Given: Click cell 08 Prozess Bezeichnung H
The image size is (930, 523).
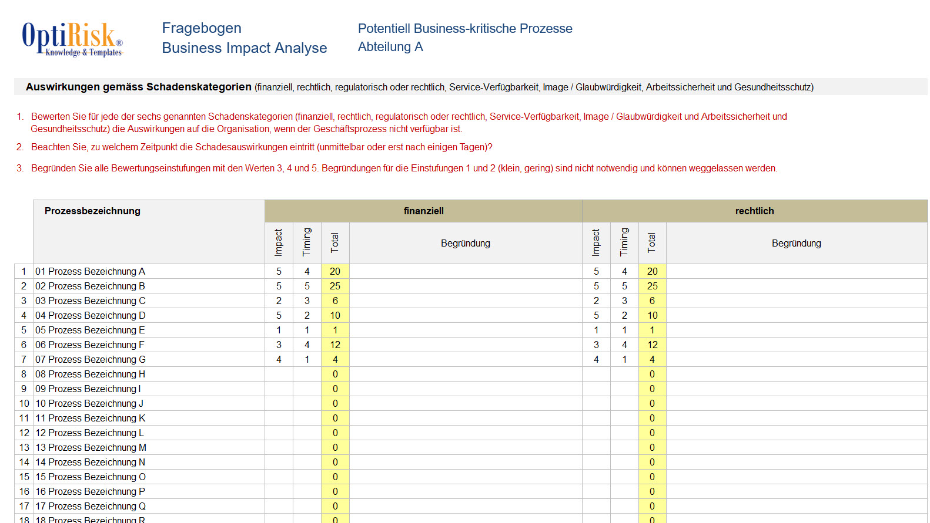Looking at the screenshot, I should [x=149, y=374].
